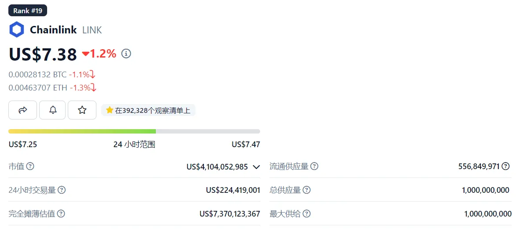
Task: Click the help icon next to 市值
Action: (30, 166)
